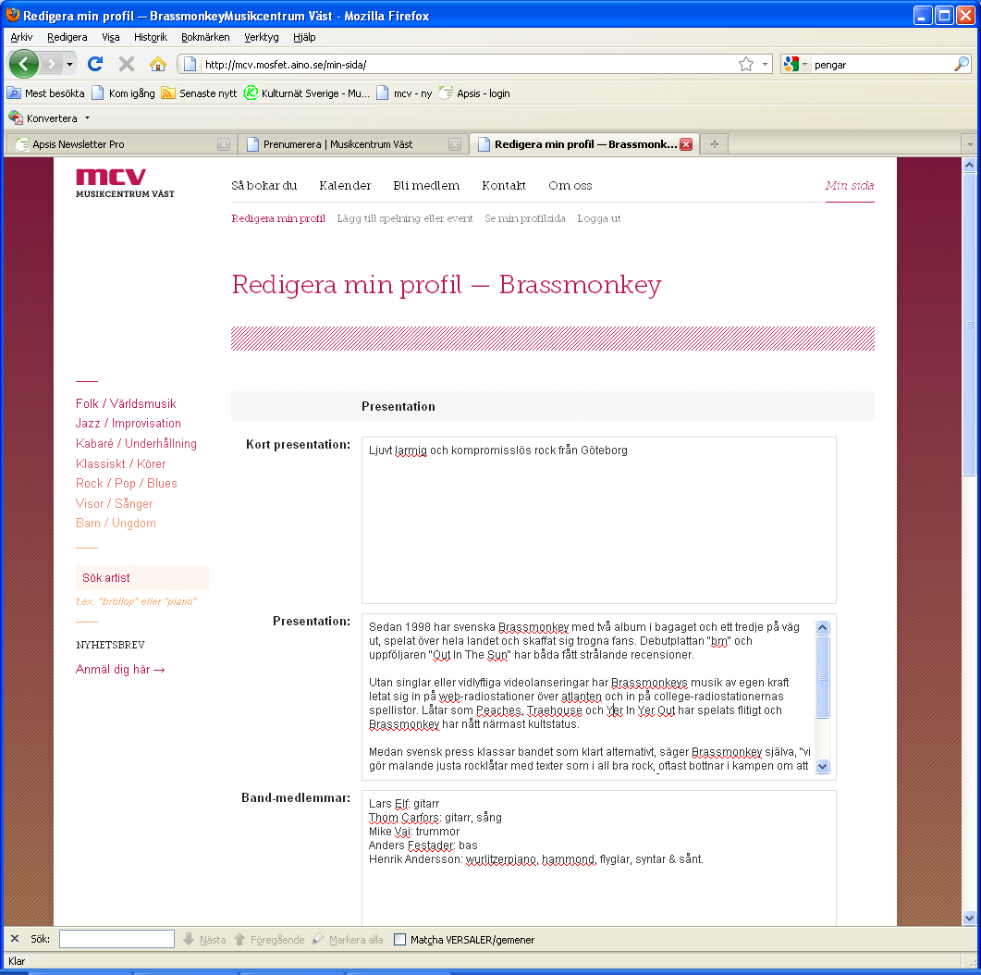
Task: Open the Verktyg menu
Action: 262,37
